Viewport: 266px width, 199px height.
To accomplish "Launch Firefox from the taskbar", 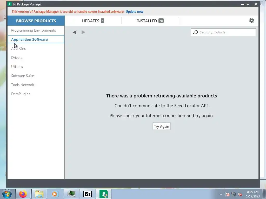I will click(x=23, y=194).
